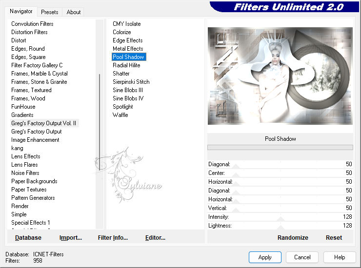This screenshot has height=268, width=361.
Task: Choose the Colorize filter
Action: 122,32
